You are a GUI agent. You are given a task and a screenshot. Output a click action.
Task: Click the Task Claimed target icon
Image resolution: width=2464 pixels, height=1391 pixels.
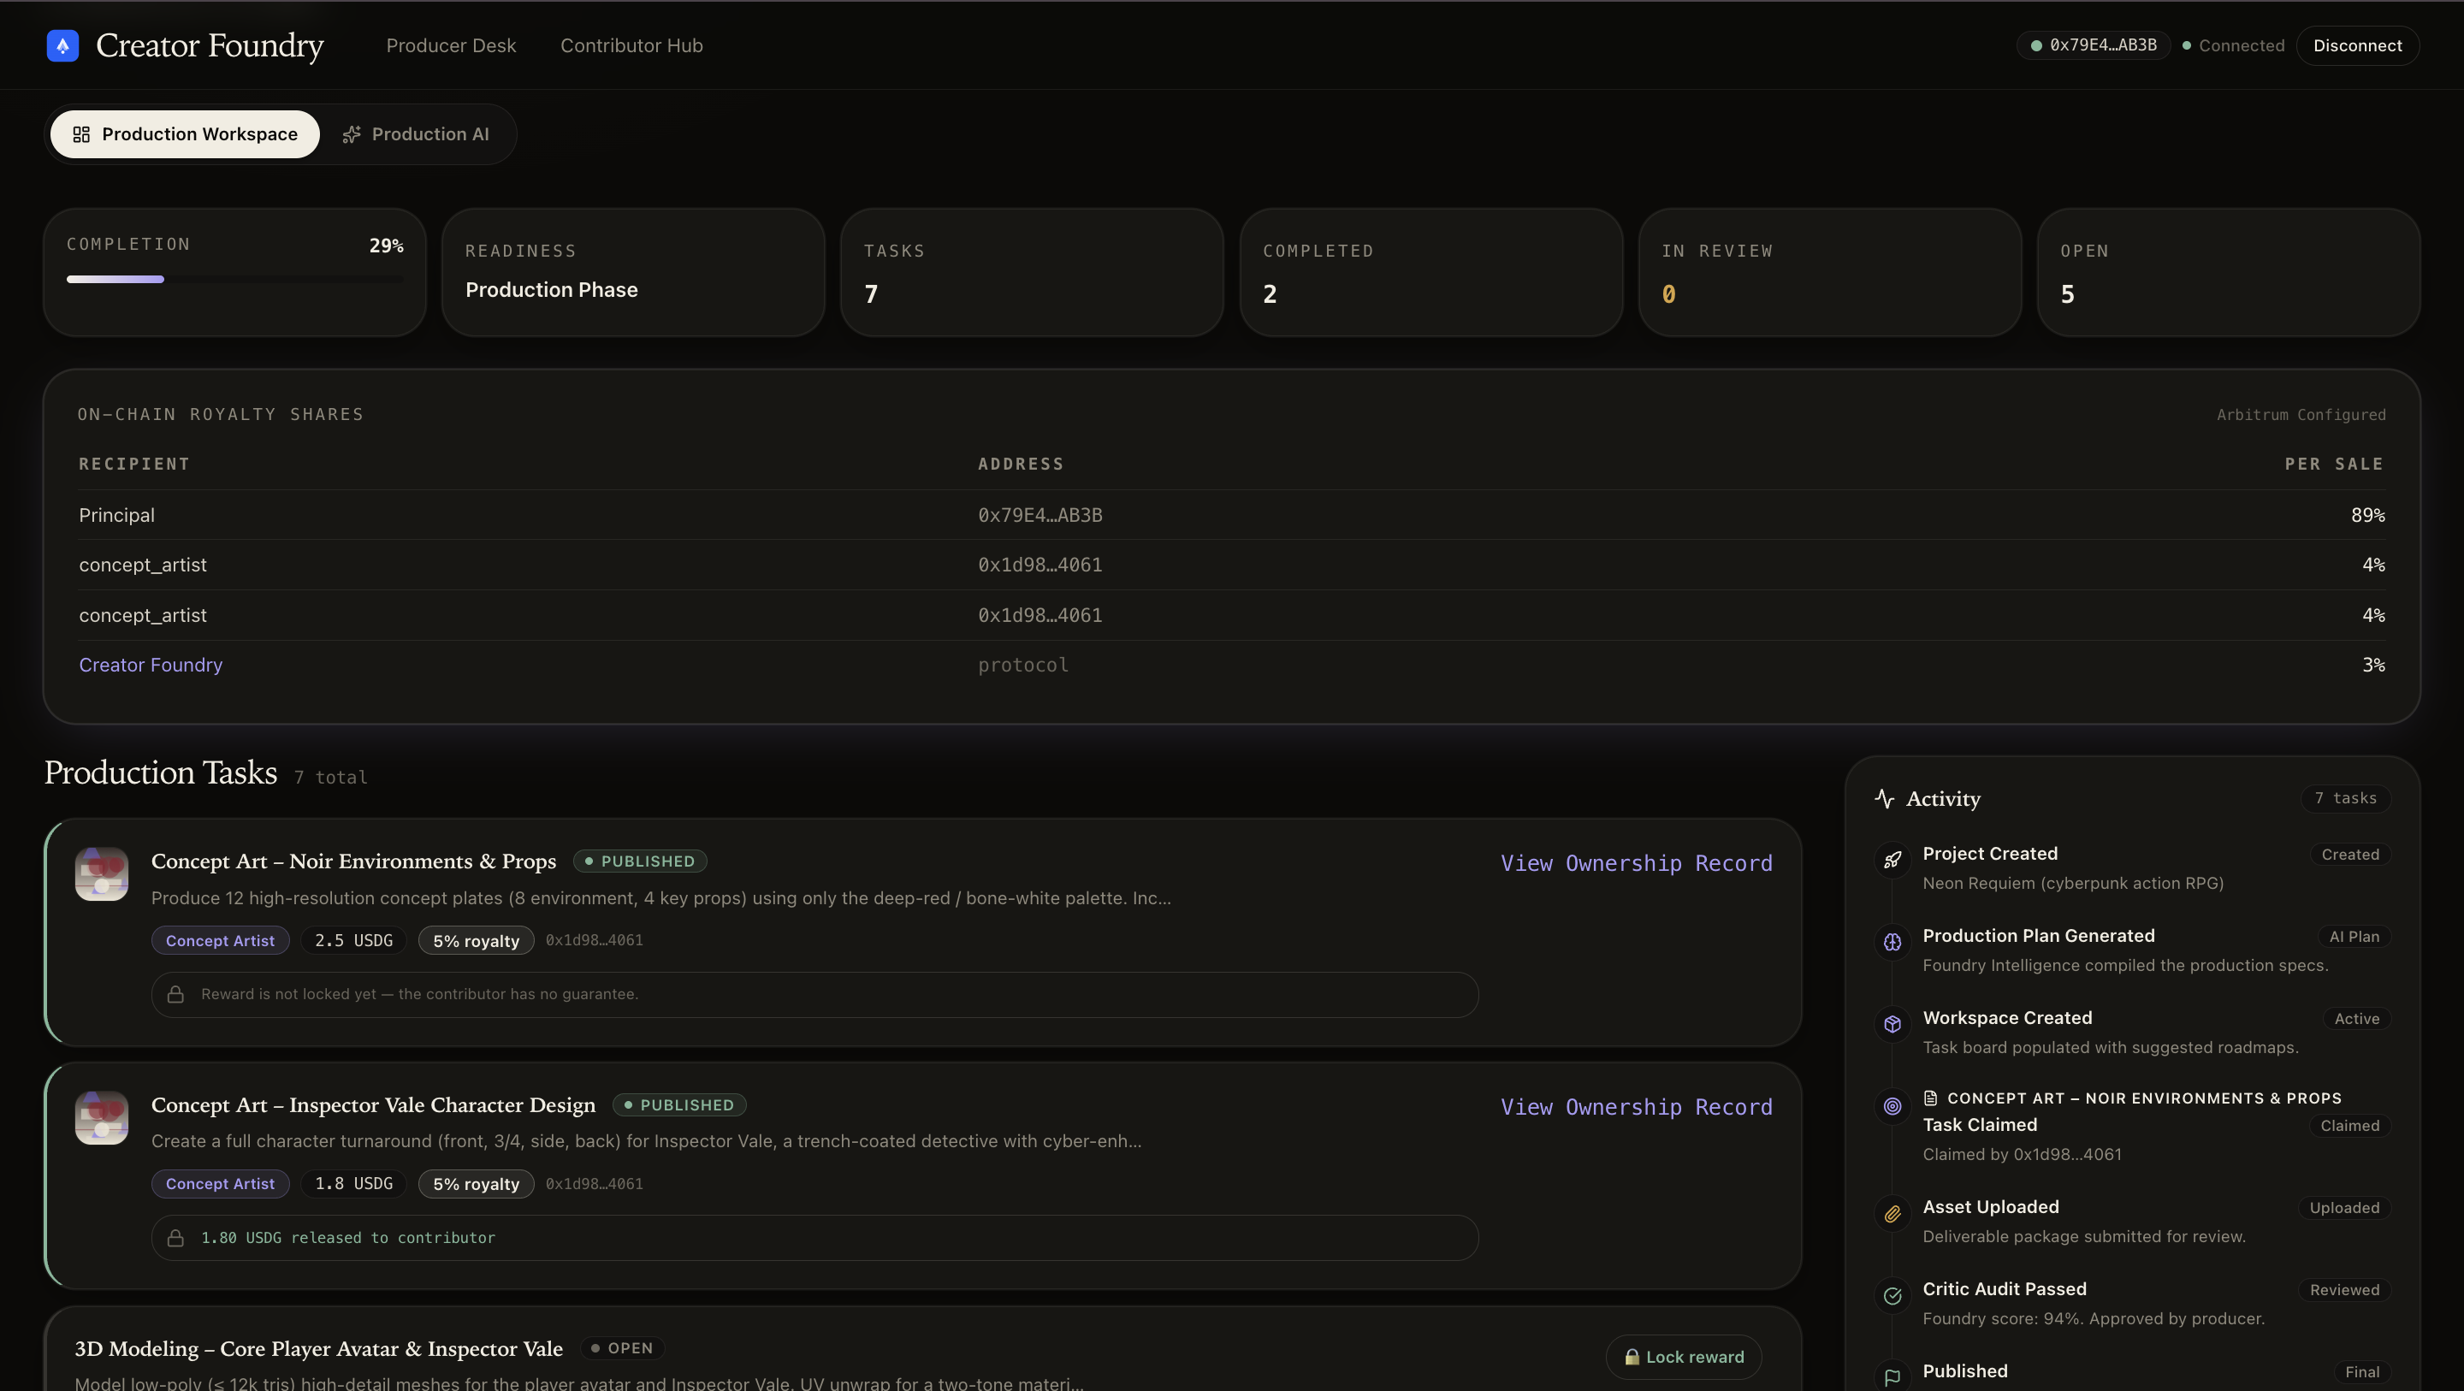1892,1107
